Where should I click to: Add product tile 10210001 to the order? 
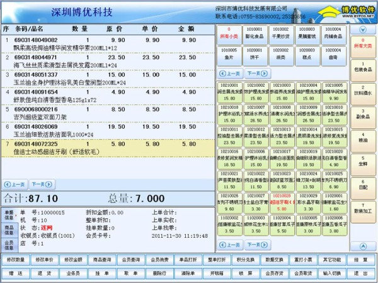(x=230, y=92)
